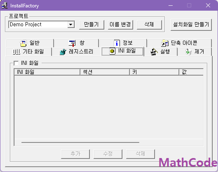The image size is (218, 172).
Task: Click the disabled 추가 button
Action: tap(75, 154)
